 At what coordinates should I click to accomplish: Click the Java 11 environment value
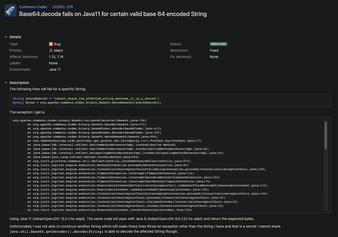(x=55, y=69)
